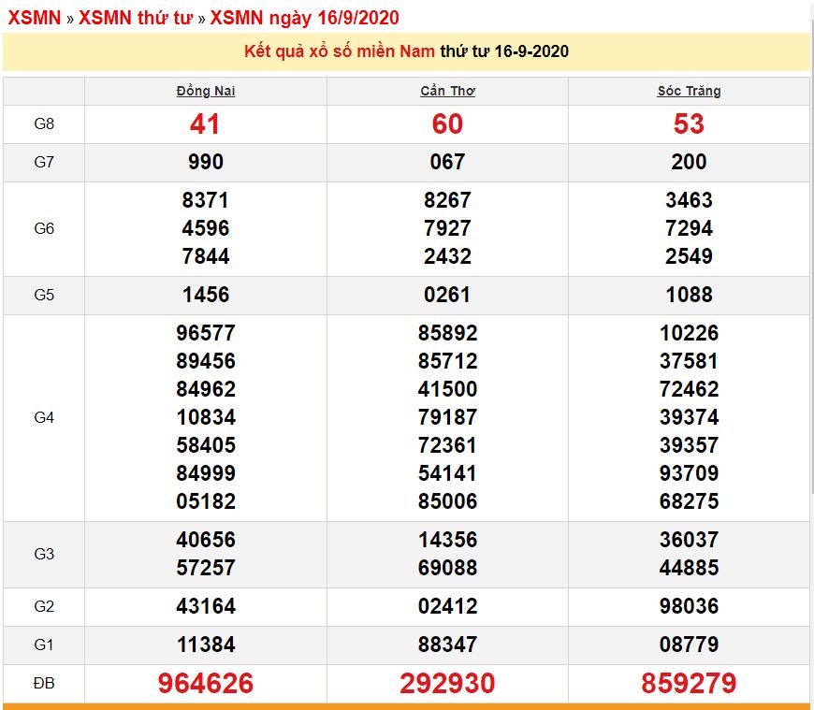The height and width of the screenshot is (710, 814).
Task: Click the G8 number 53
Action: click(x=689, y=123)
